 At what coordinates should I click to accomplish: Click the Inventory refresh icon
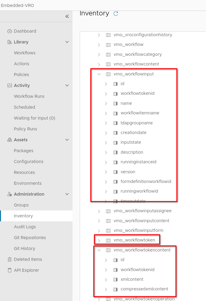[x=116, y=14]
